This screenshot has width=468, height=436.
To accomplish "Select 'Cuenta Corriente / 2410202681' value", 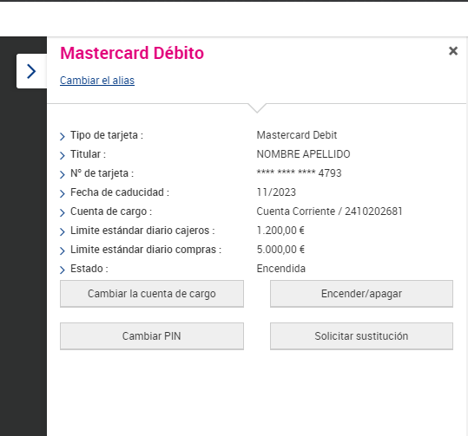I will (x=330, y=211).
